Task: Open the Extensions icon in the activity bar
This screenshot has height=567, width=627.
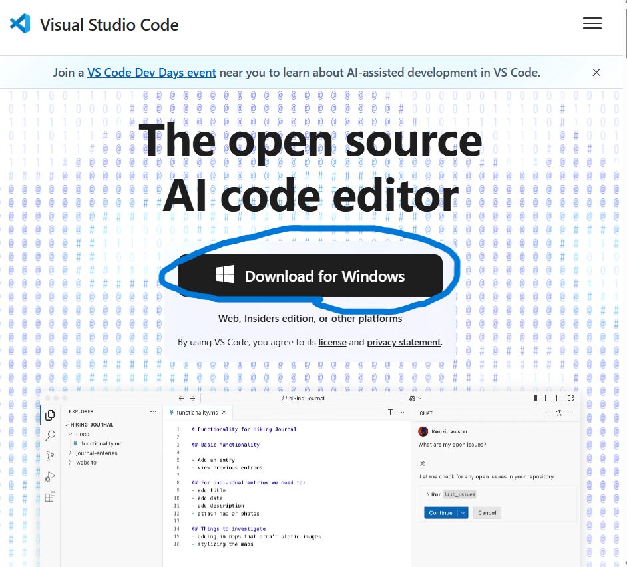Action: 50,497
